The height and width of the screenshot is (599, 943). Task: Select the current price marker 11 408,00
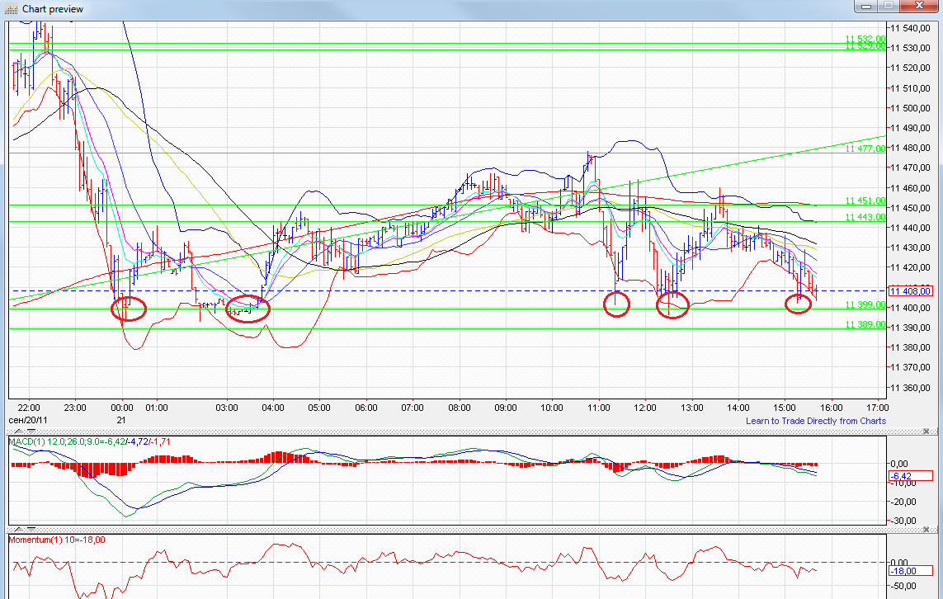coord(910,291)
